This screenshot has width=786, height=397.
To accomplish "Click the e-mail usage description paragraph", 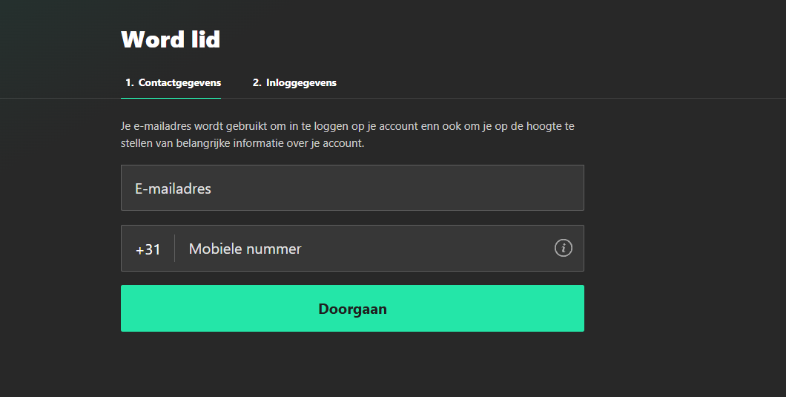I will [x=347, y=134].
